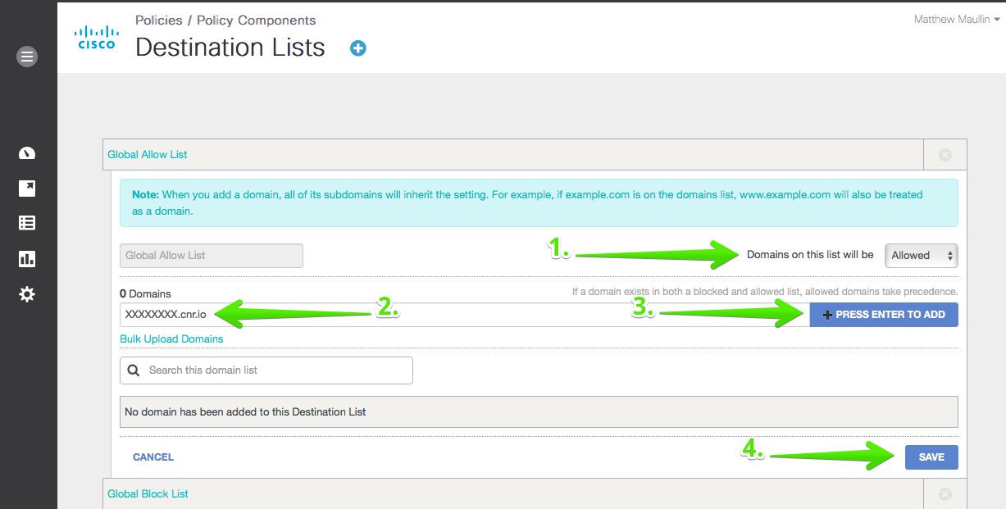The height and width of the screenshot is (509, 1006).
Task: Click the X icon on Global Allow List
Action: [945, 154]
